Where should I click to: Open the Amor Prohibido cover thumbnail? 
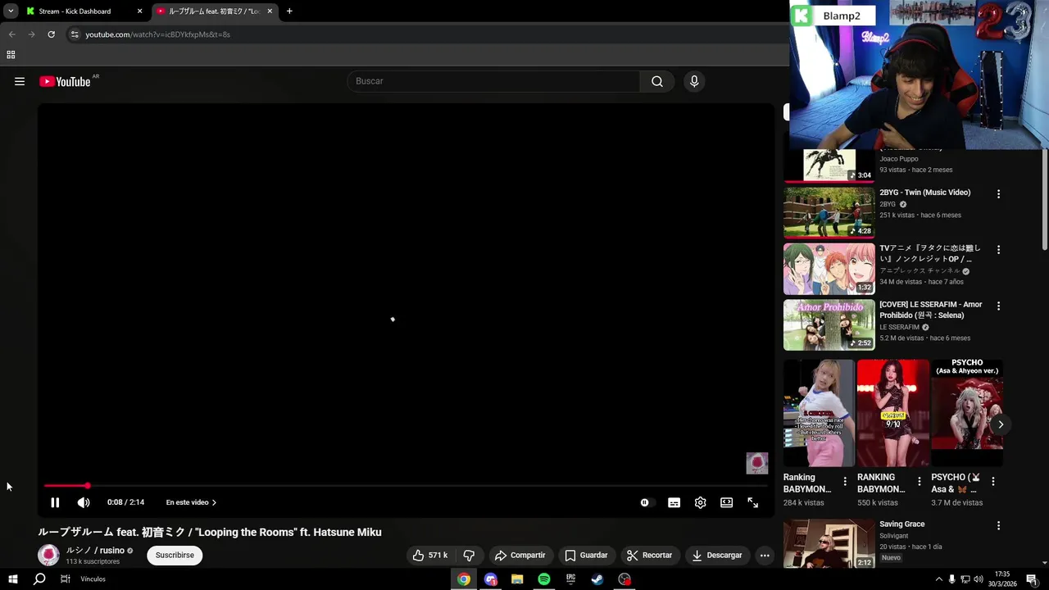(x=829, y=324)
